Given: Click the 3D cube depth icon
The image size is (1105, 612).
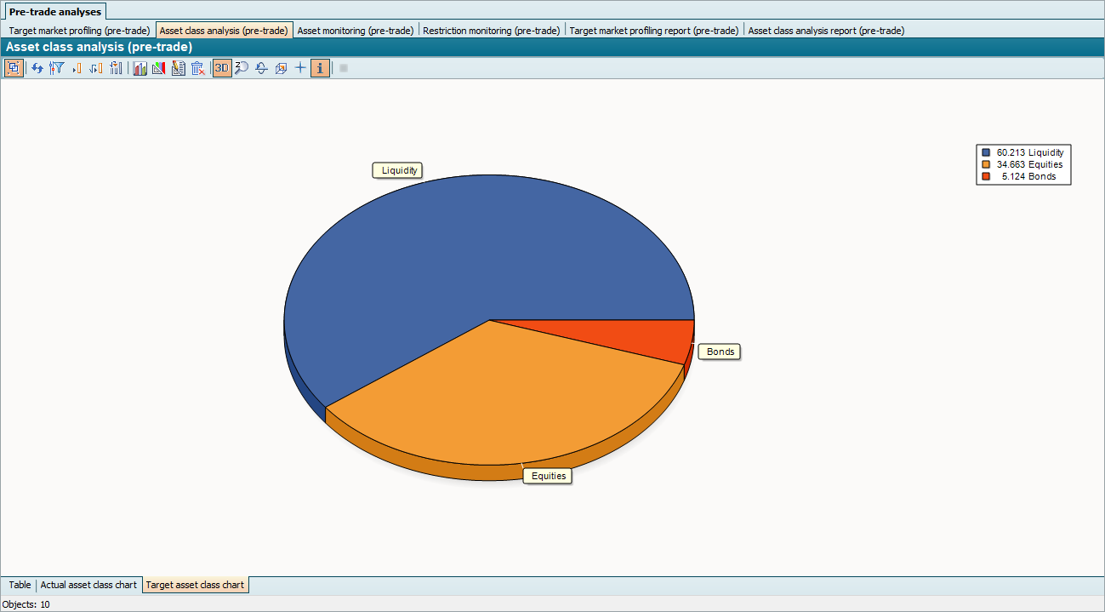Looking at the screenshot, I should coord(281,68).
